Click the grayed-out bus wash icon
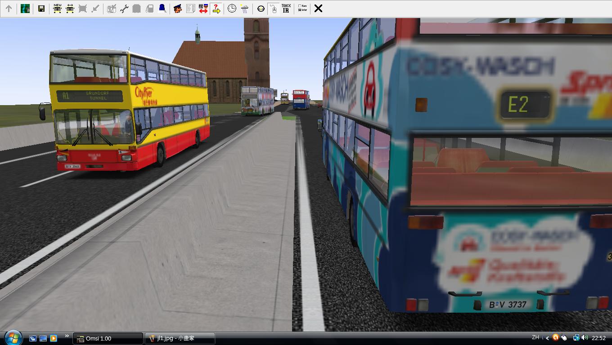The image size is (612, 345). coord(137,9)
